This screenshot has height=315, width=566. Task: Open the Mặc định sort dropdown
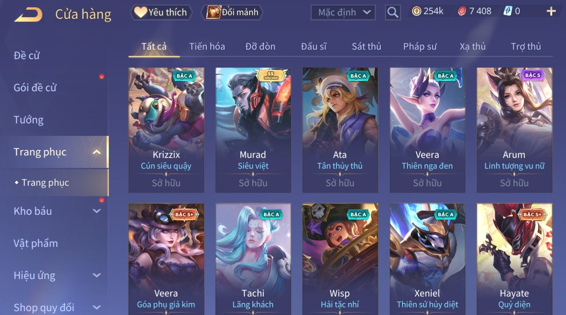[343, 12]
